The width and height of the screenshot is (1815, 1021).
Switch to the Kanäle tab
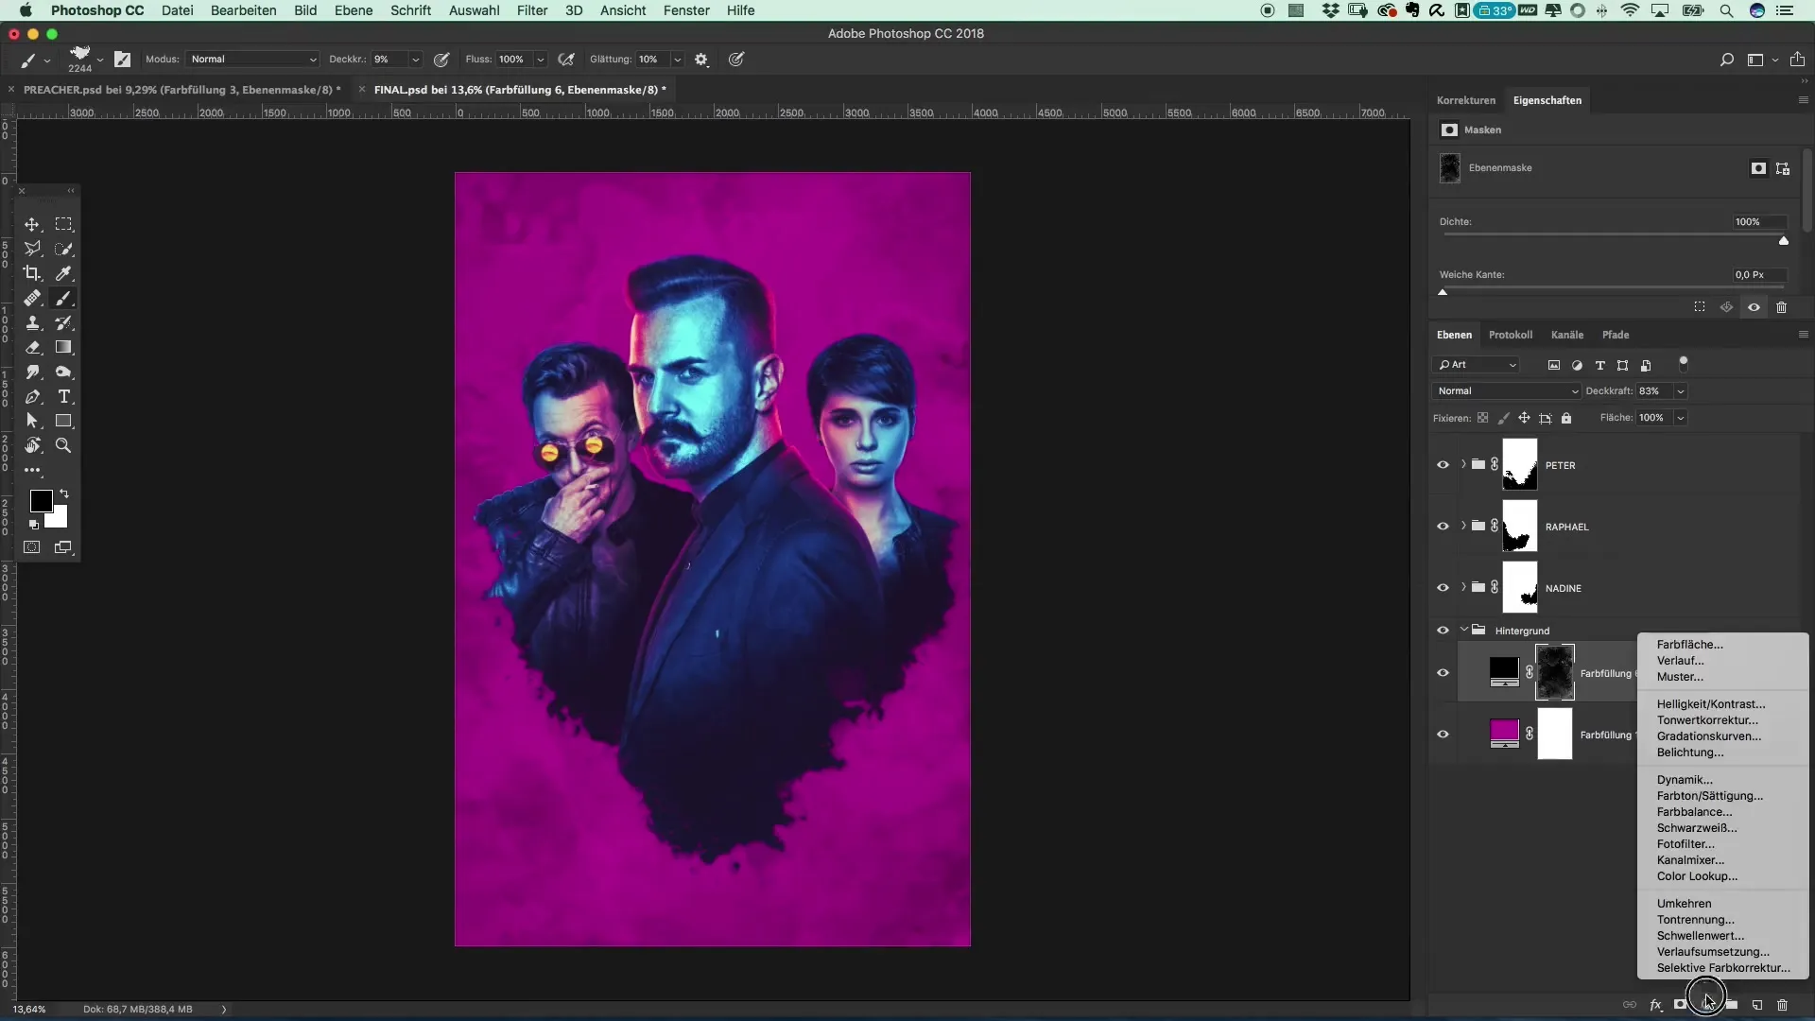[x=1567, y=335]
